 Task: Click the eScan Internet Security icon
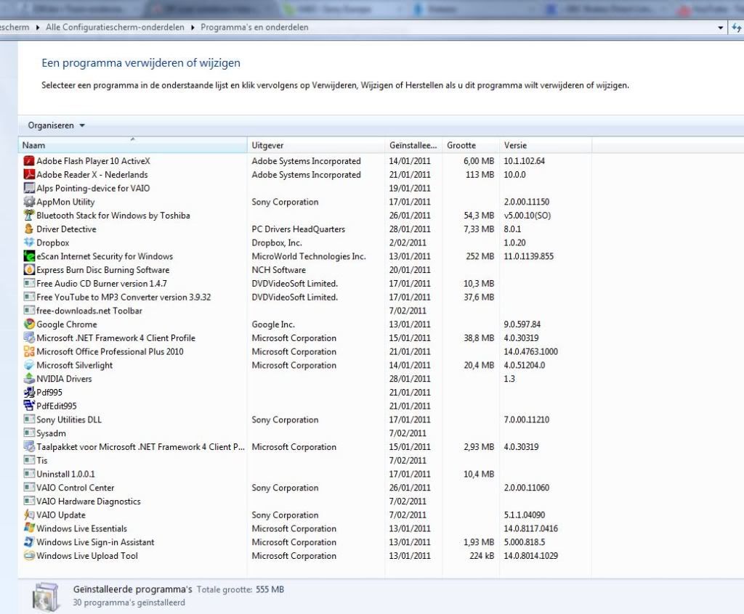(30, 256)
